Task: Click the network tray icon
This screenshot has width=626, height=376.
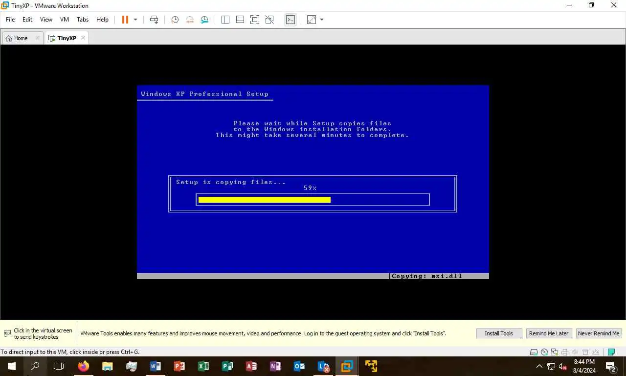Action: pyautogui.click(x=551, y=366)
